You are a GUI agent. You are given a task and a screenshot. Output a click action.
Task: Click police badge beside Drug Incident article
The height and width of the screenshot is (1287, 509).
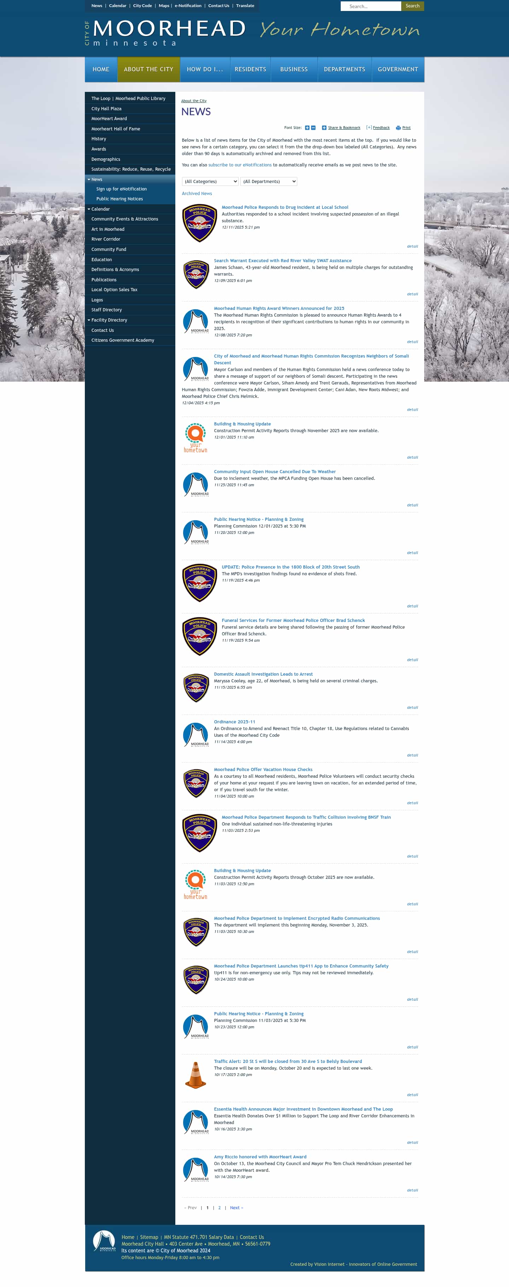[x=199, y=223]
